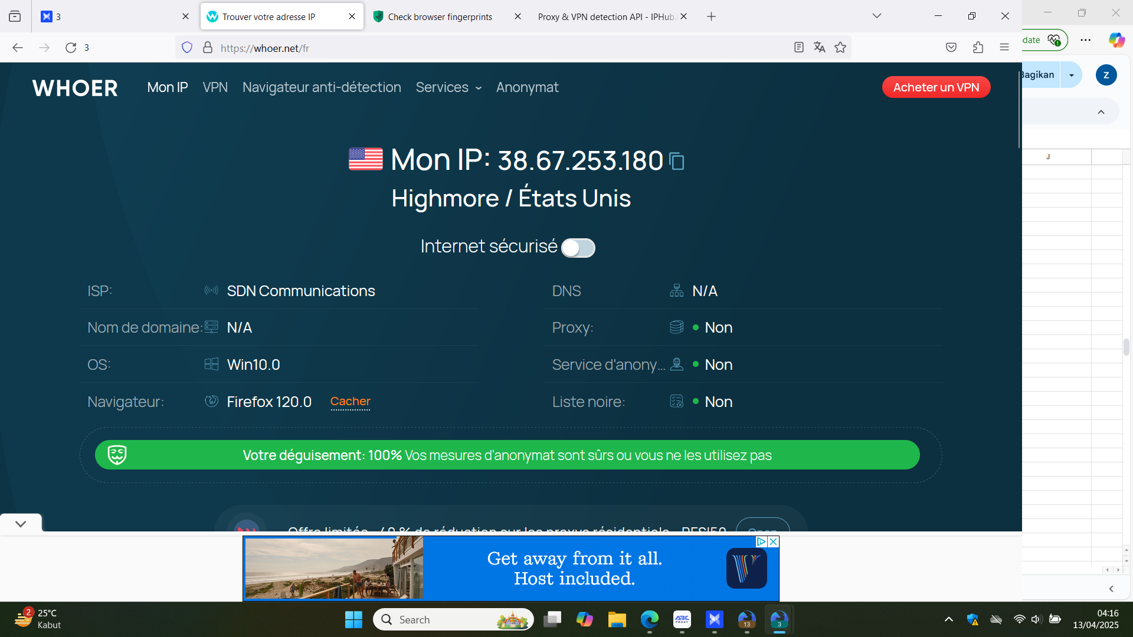Close the Trouver votre adresse IP tab
This screenshot has height=637, width=1133.
[352, 17]
